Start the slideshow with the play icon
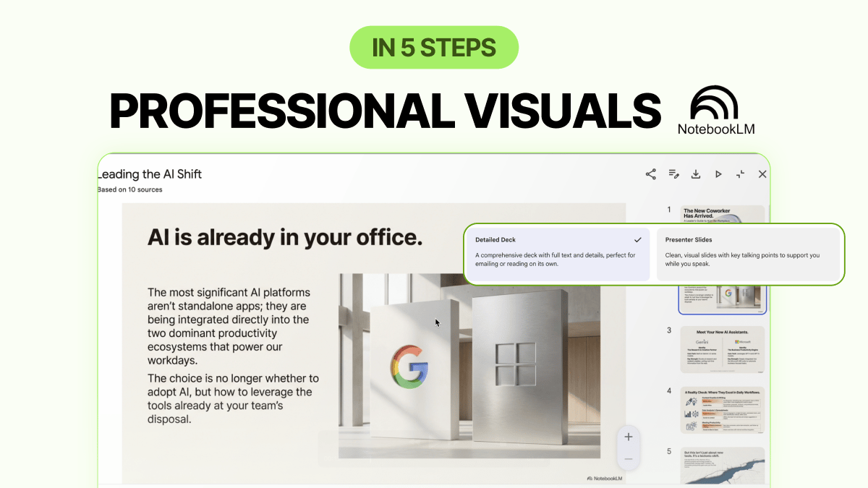 [718, 174]
